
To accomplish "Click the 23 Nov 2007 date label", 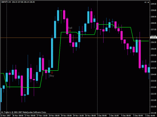I will pos(5,115).
